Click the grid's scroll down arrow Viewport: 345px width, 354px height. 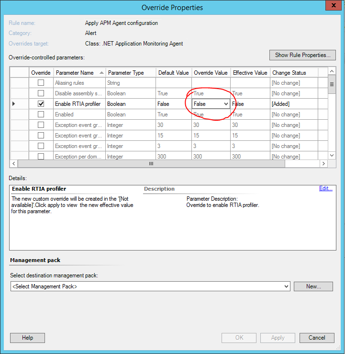tap(332, 155)
